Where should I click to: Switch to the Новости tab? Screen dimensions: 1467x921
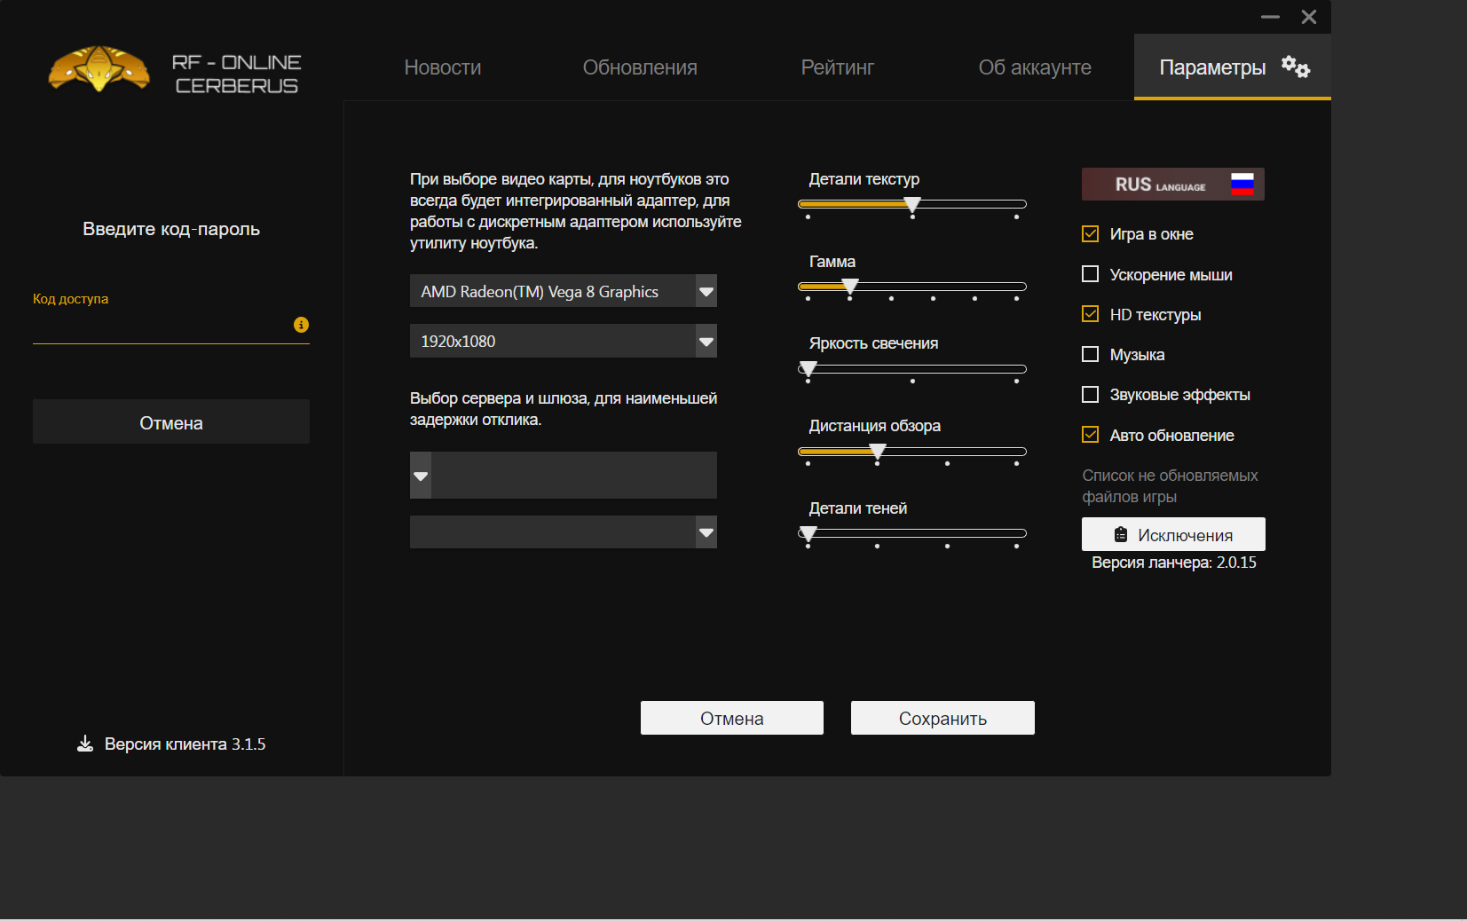[442, 67]
